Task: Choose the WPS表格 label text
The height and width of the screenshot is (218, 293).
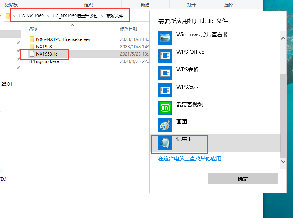Action: point(187,70)
